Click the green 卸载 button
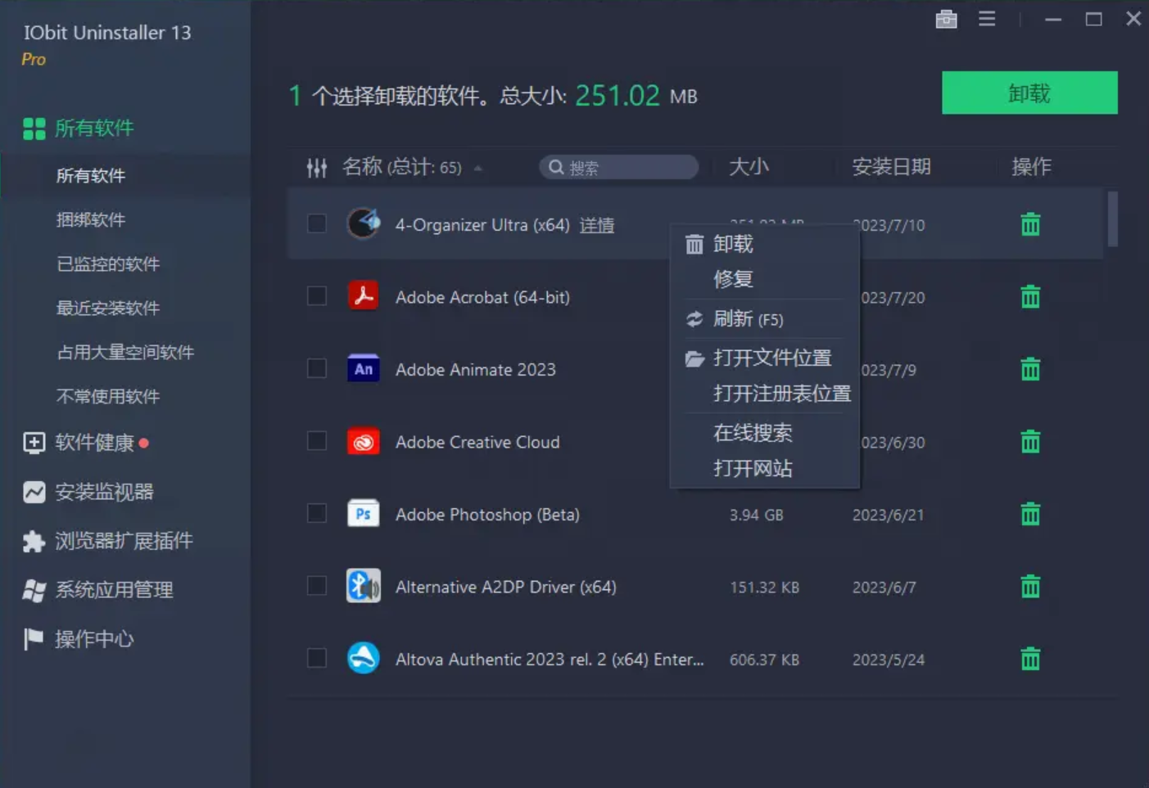 pos(1029,92)
